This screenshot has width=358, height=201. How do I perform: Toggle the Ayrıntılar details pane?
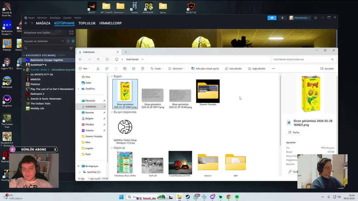coord(327,68)
